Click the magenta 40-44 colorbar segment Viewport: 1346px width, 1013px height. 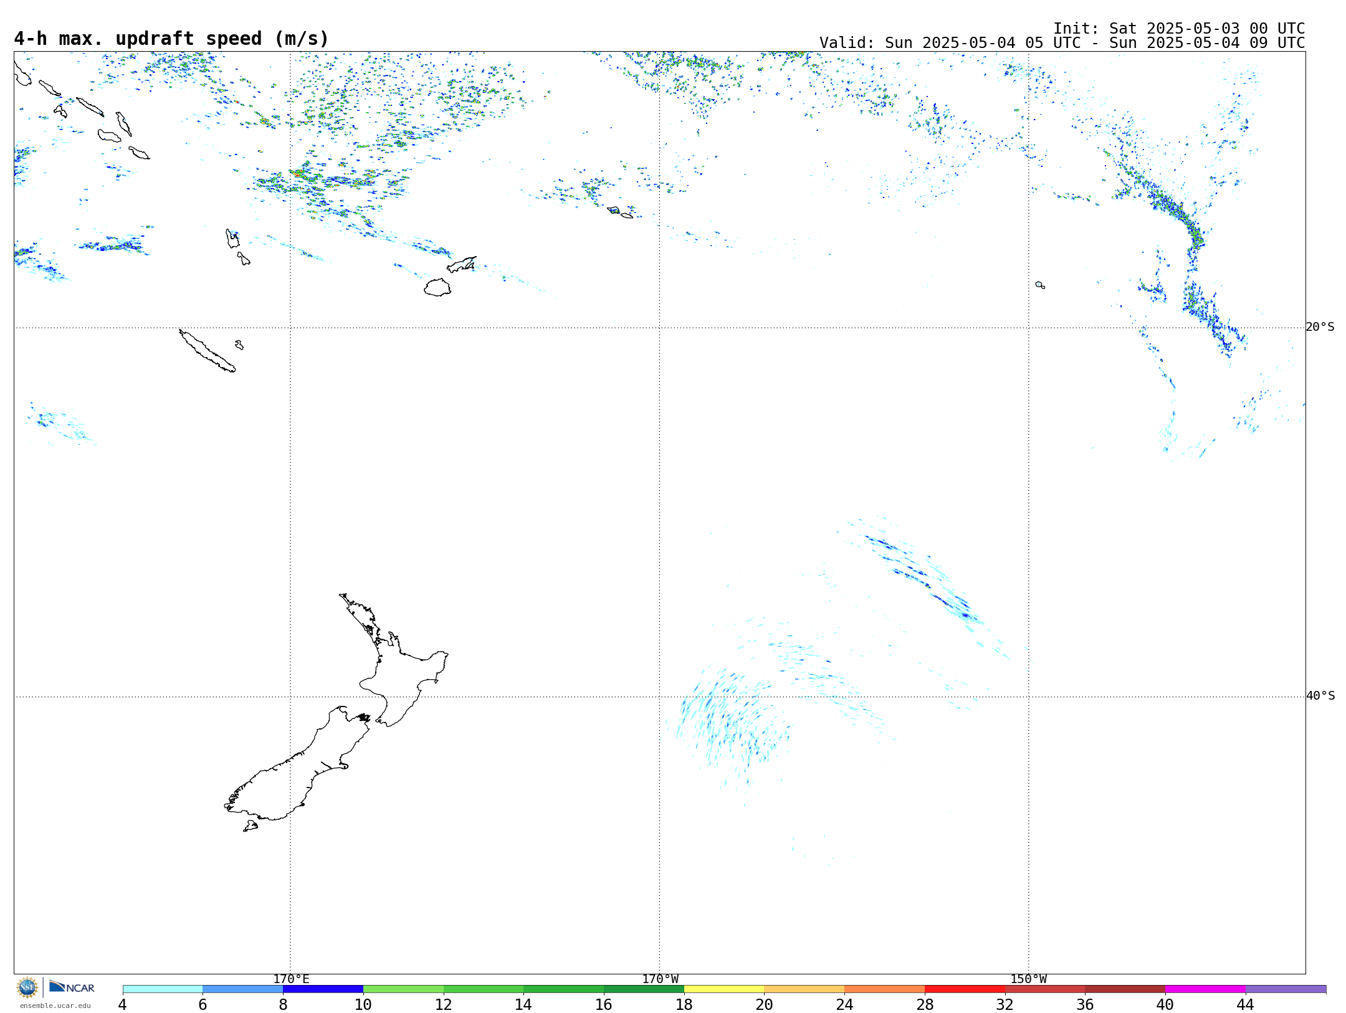click(1206, 989)
